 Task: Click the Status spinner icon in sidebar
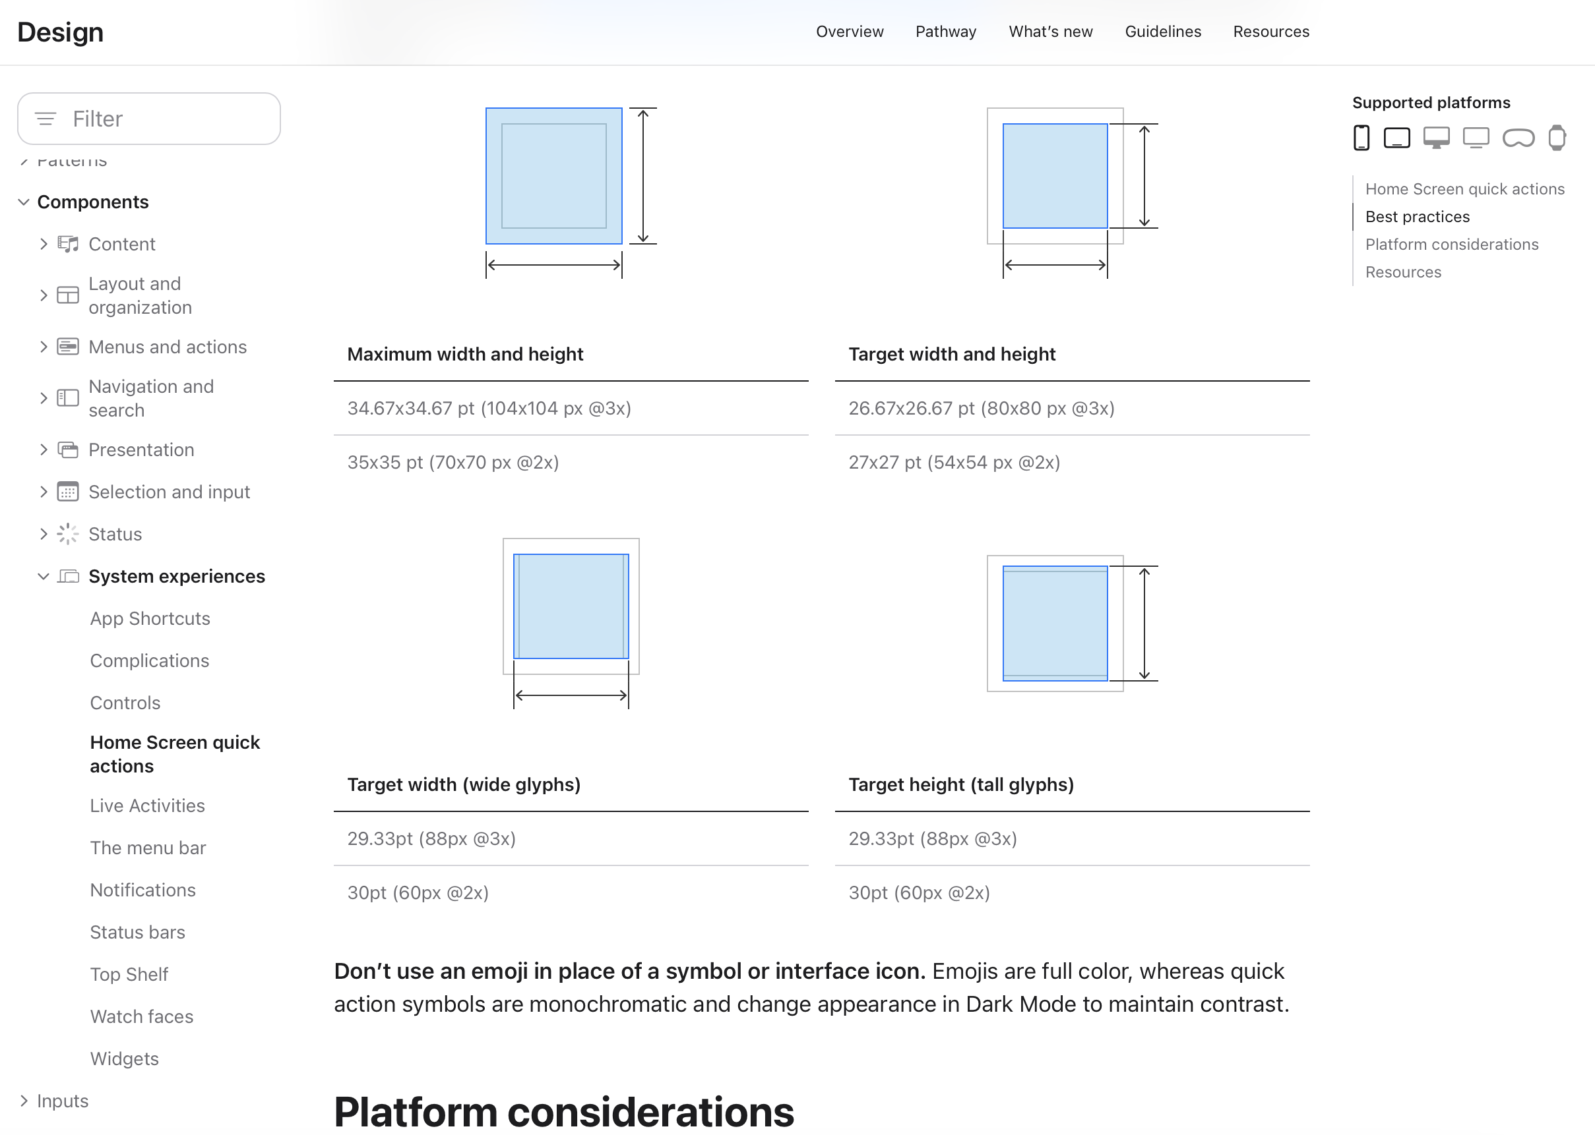coord(68,534)
